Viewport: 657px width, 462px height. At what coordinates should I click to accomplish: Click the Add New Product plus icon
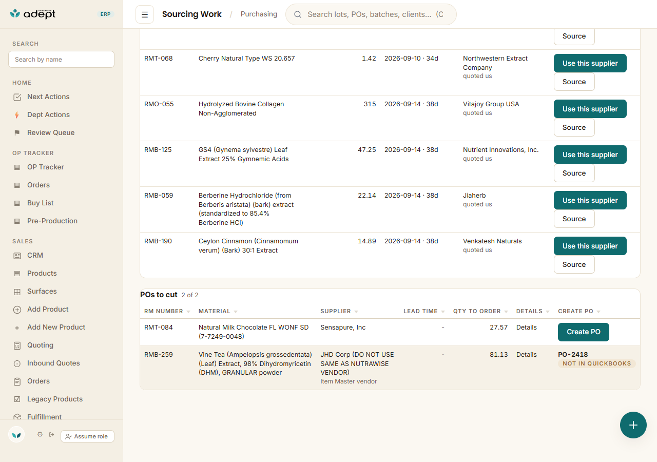(17, 328)
